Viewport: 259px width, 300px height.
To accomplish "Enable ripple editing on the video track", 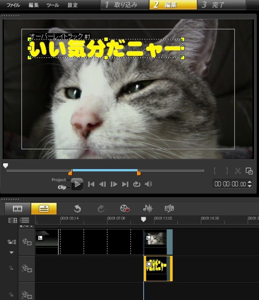I will 11,242.
